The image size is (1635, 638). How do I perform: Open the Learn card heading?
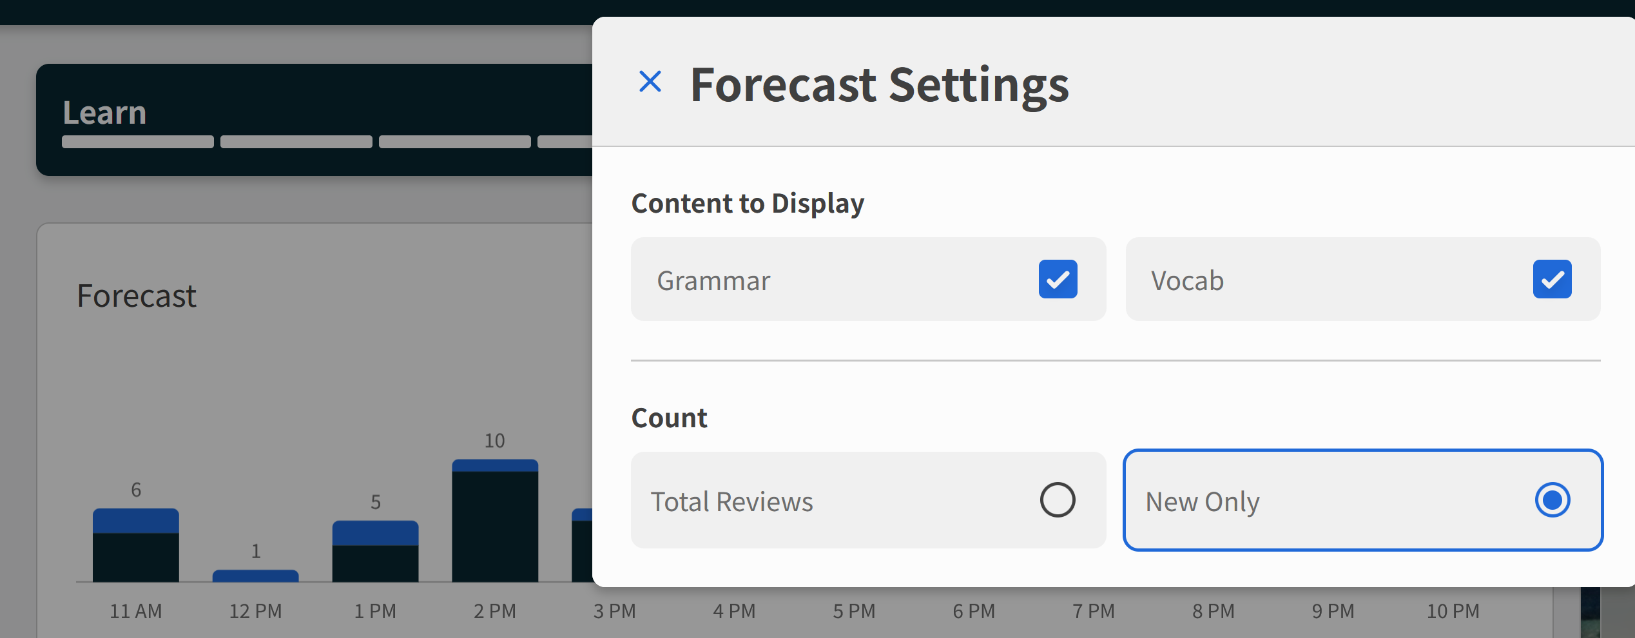104,113
